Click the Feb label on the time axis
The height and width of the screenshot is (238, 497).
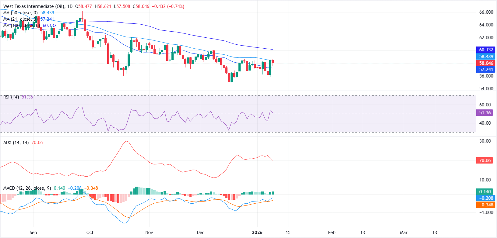(332, 233)
